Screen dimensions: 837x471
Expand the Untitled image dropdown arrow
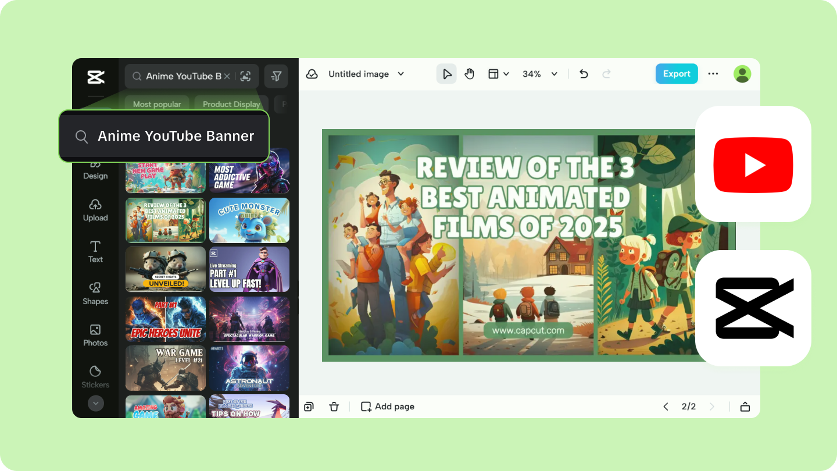pos(400,74)
